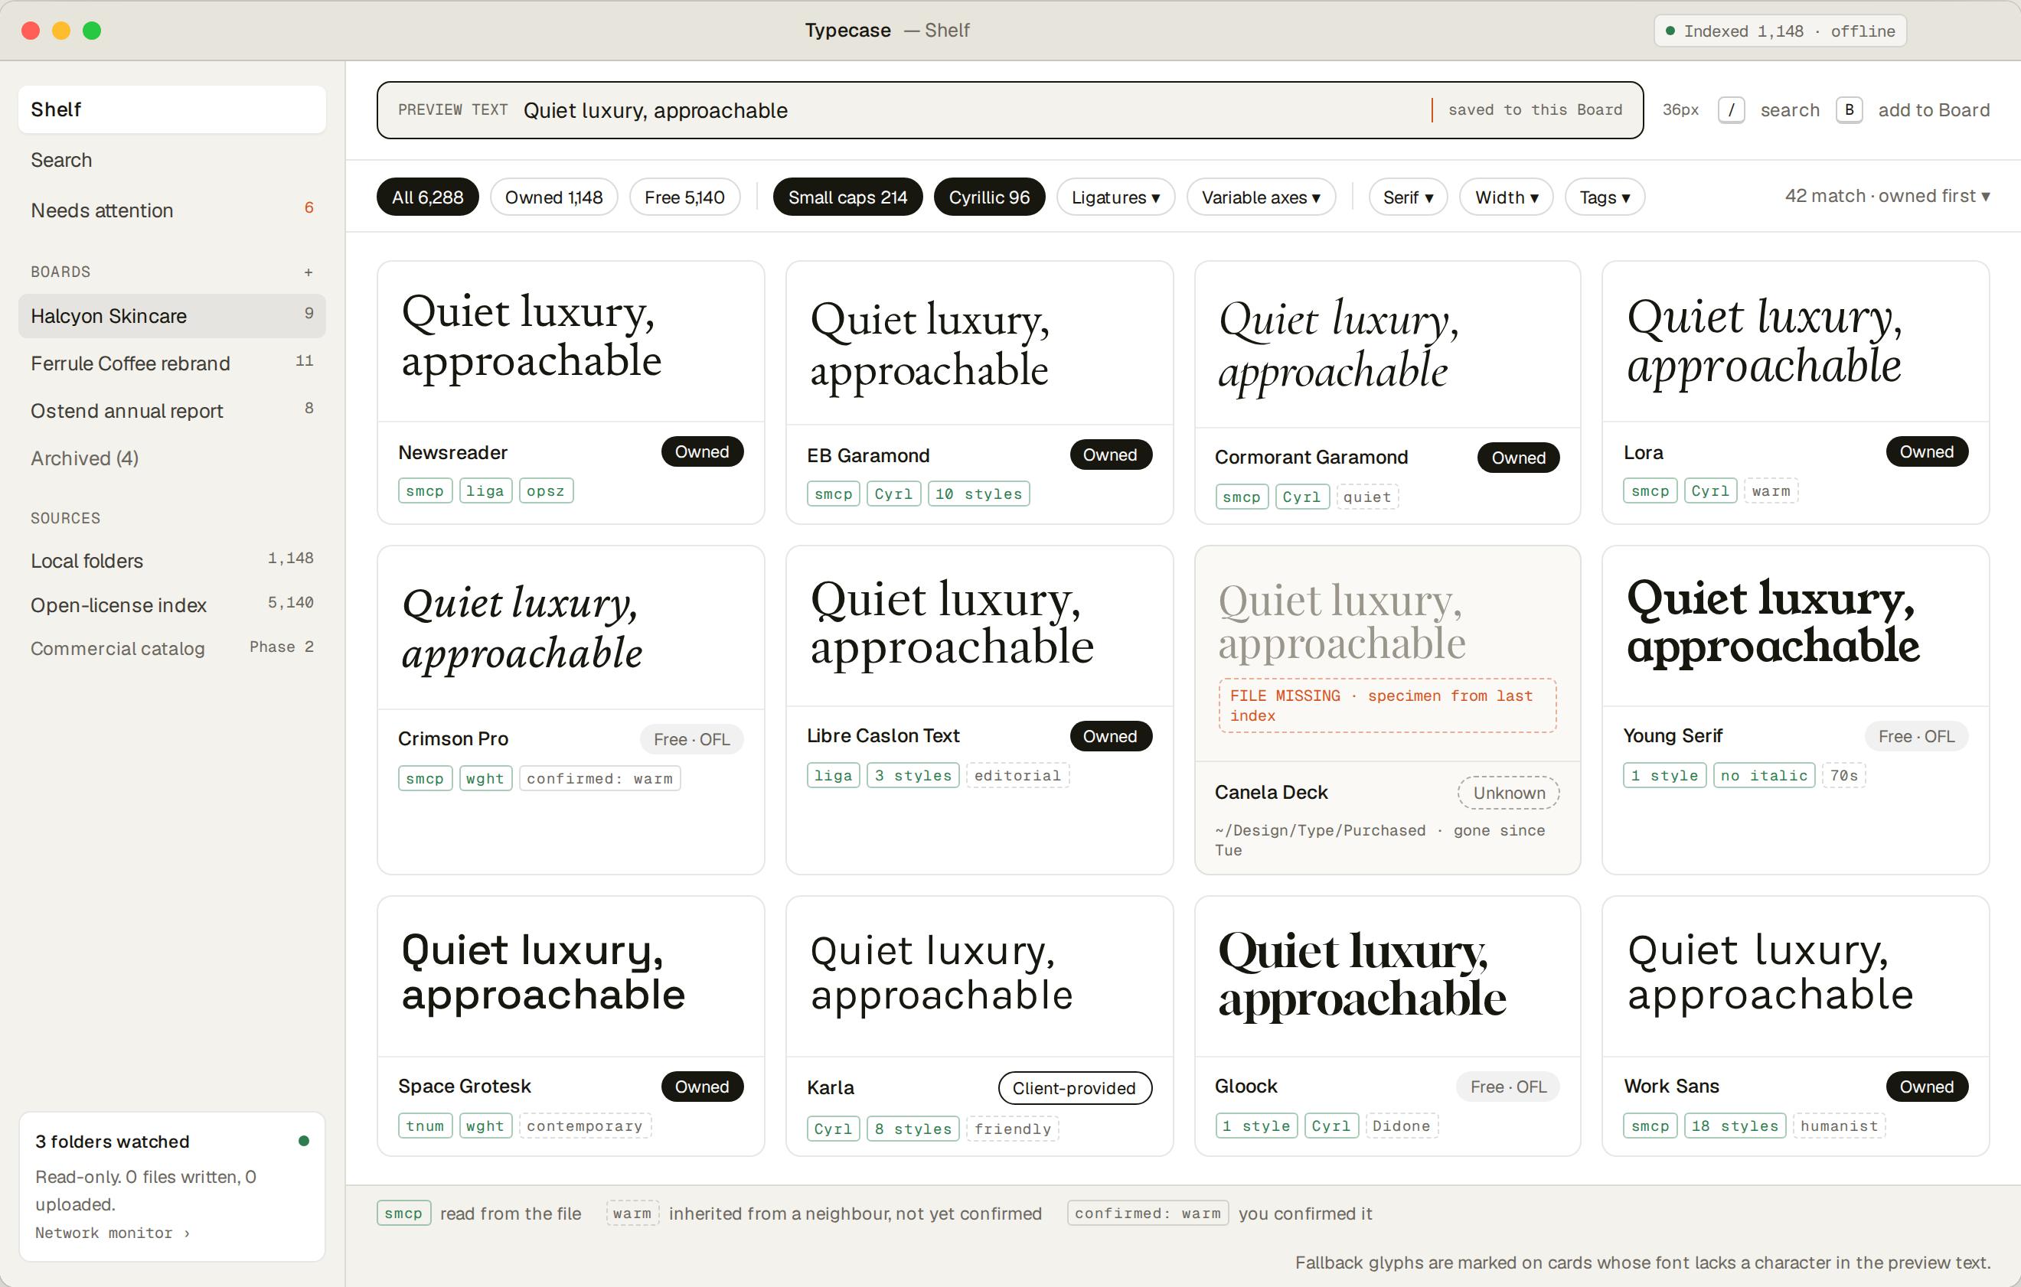This screenshot has width=2021, height=1287.
Task: Go to Shelf in sidebar
Action: tap(172, 109)
